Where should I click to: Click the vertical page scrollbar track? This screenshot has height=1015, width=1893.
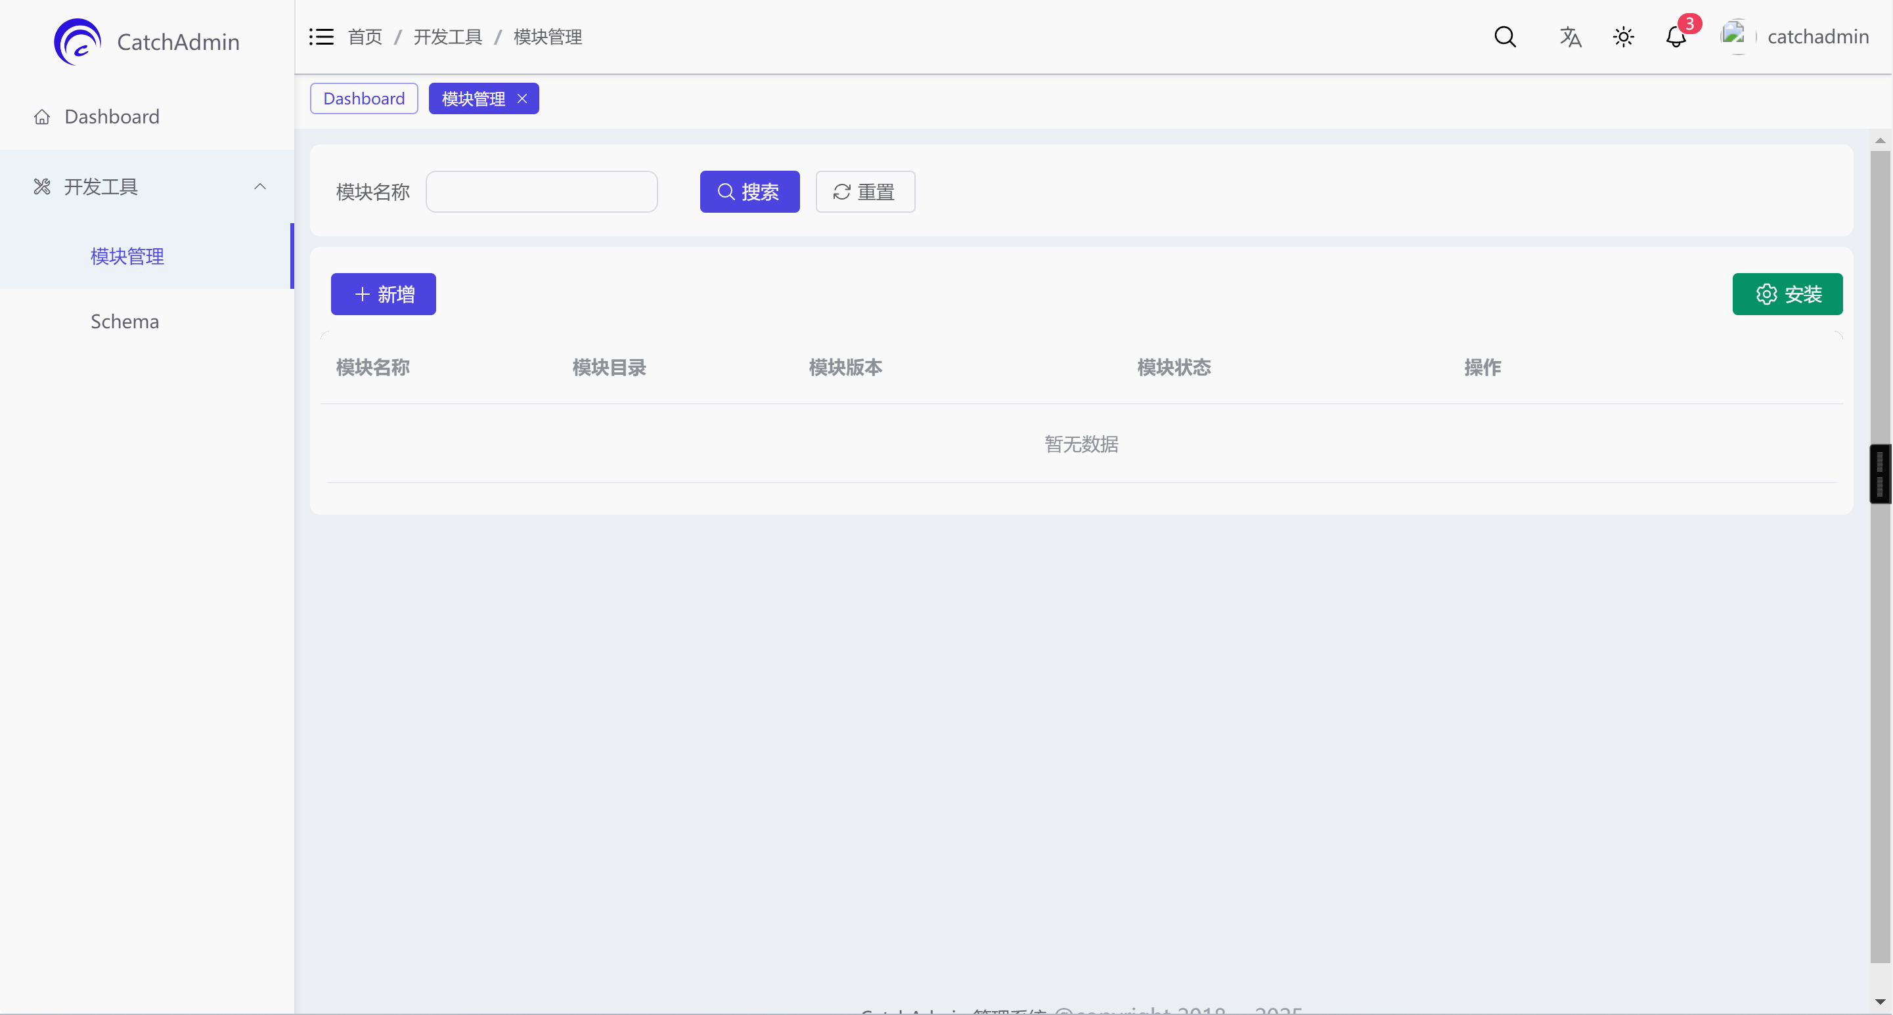click(x=1880, y=556)
